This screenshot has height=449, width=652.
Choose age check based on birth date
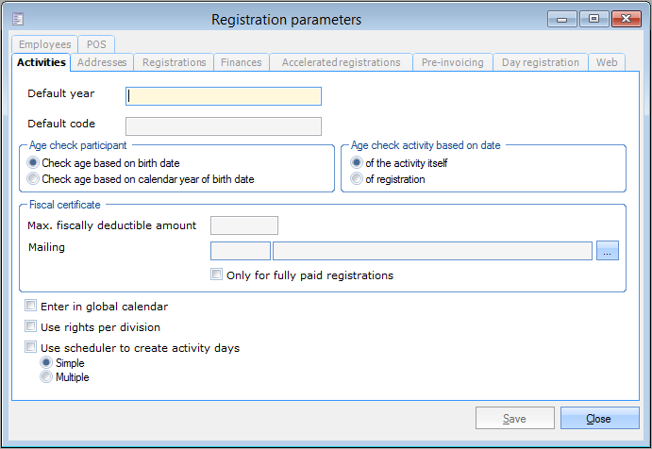[x=34, y=163]
